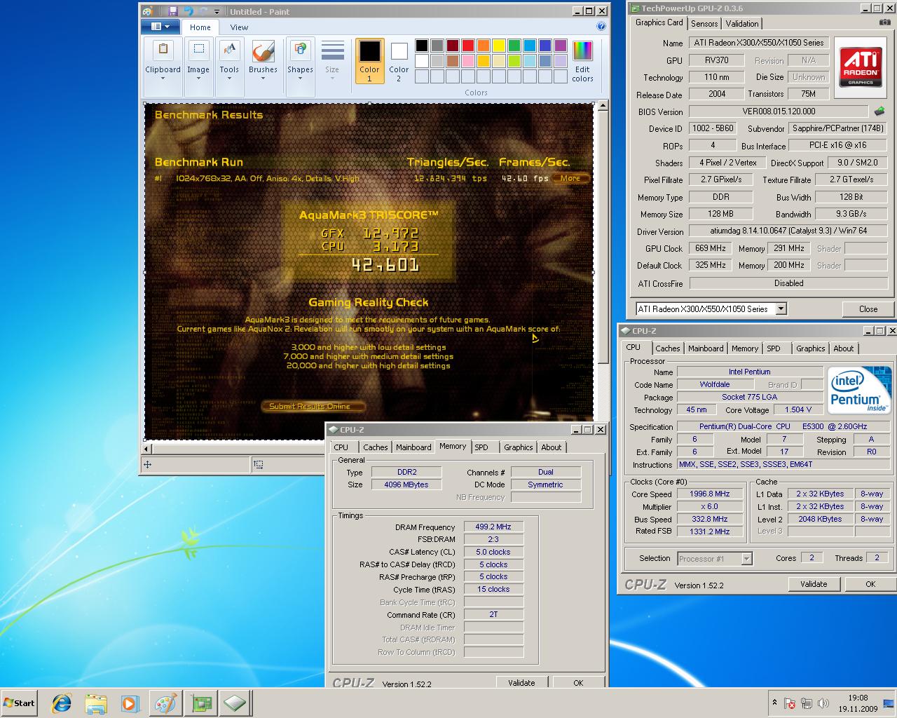Open Mainboard tab in CPU-Z memory window
The image size is (897, 718).
pyautogui.click(x=413, y=447)
